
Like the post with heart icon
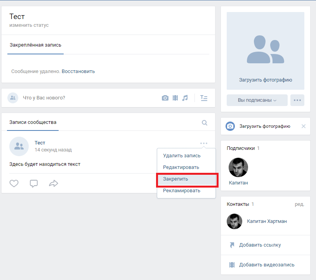point(14,183)
